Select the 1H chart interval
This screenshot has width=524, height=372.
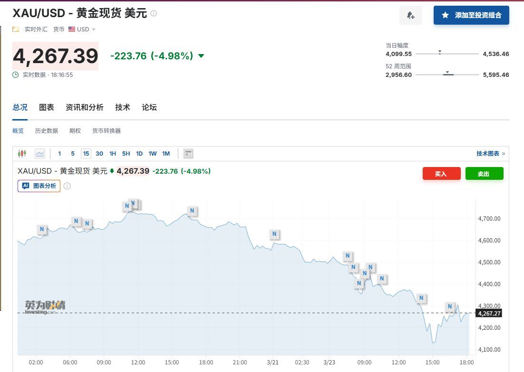coord(113,154)
